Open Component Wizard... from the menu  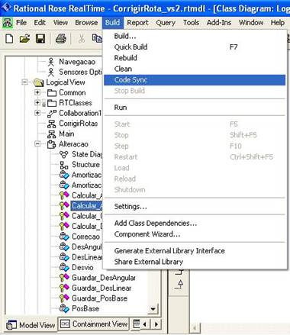pyautogui.click(x=195, y=234)
